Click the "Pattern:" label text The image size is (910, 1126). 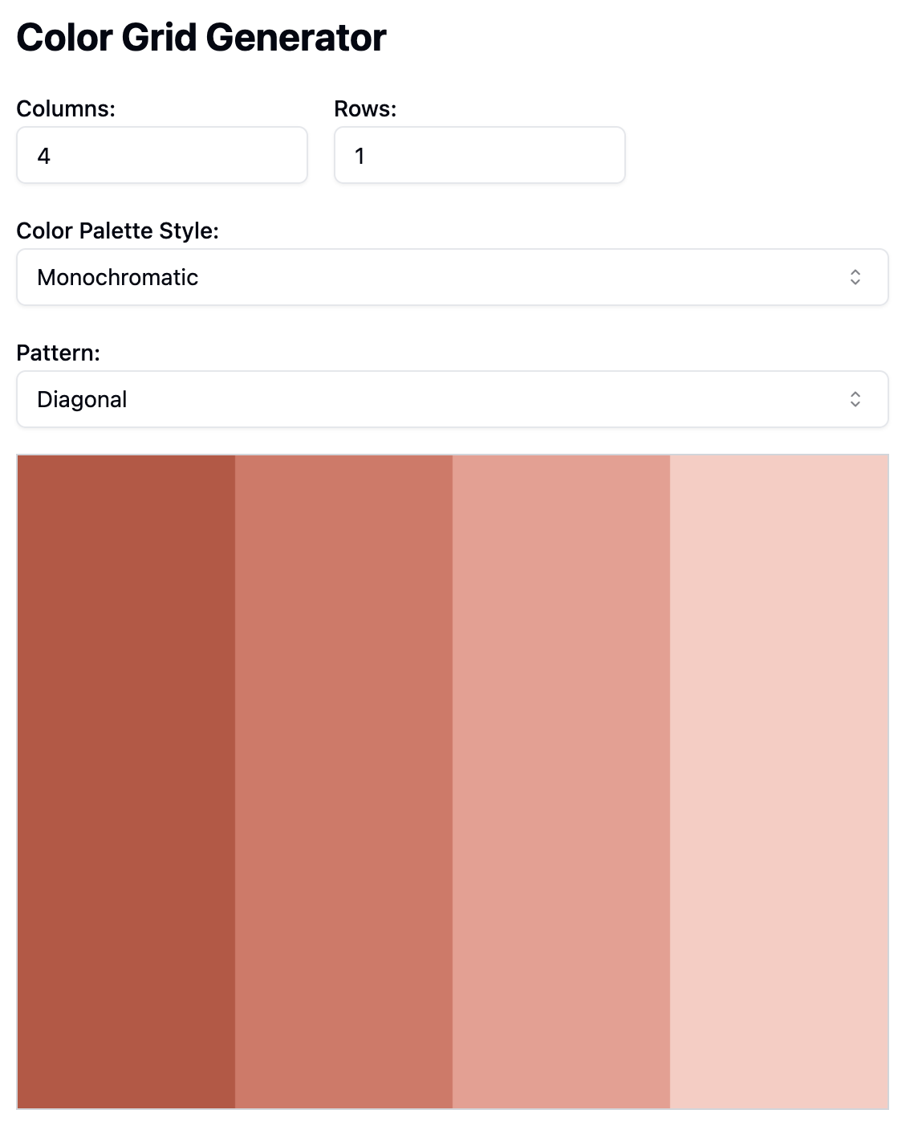[58, 353]
